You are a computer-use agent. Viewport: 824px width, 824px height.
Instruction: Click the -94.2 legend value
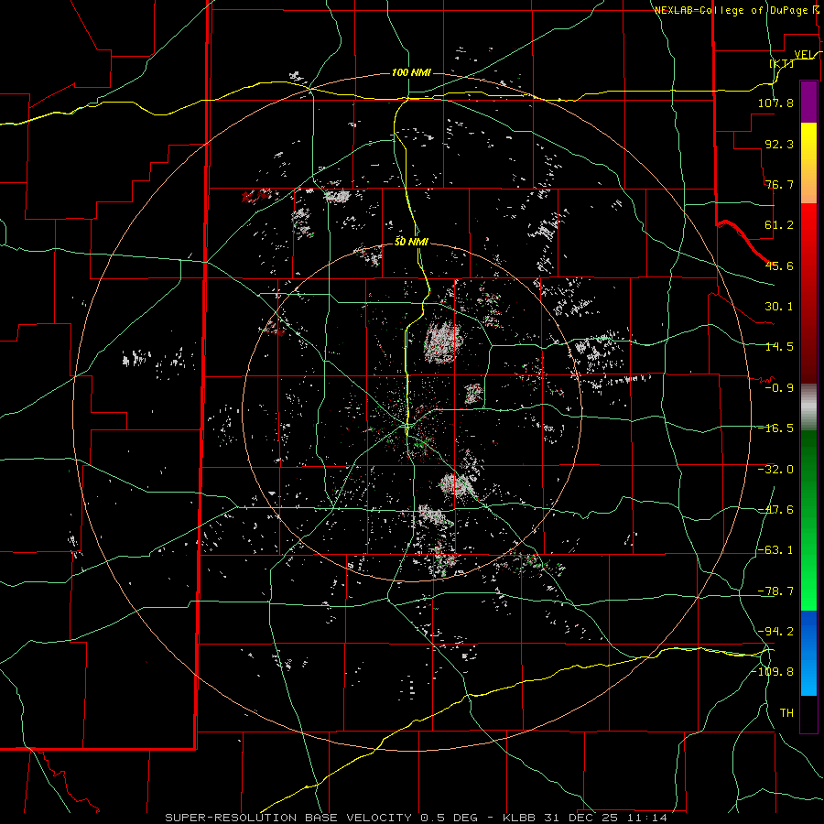point(775,632)
